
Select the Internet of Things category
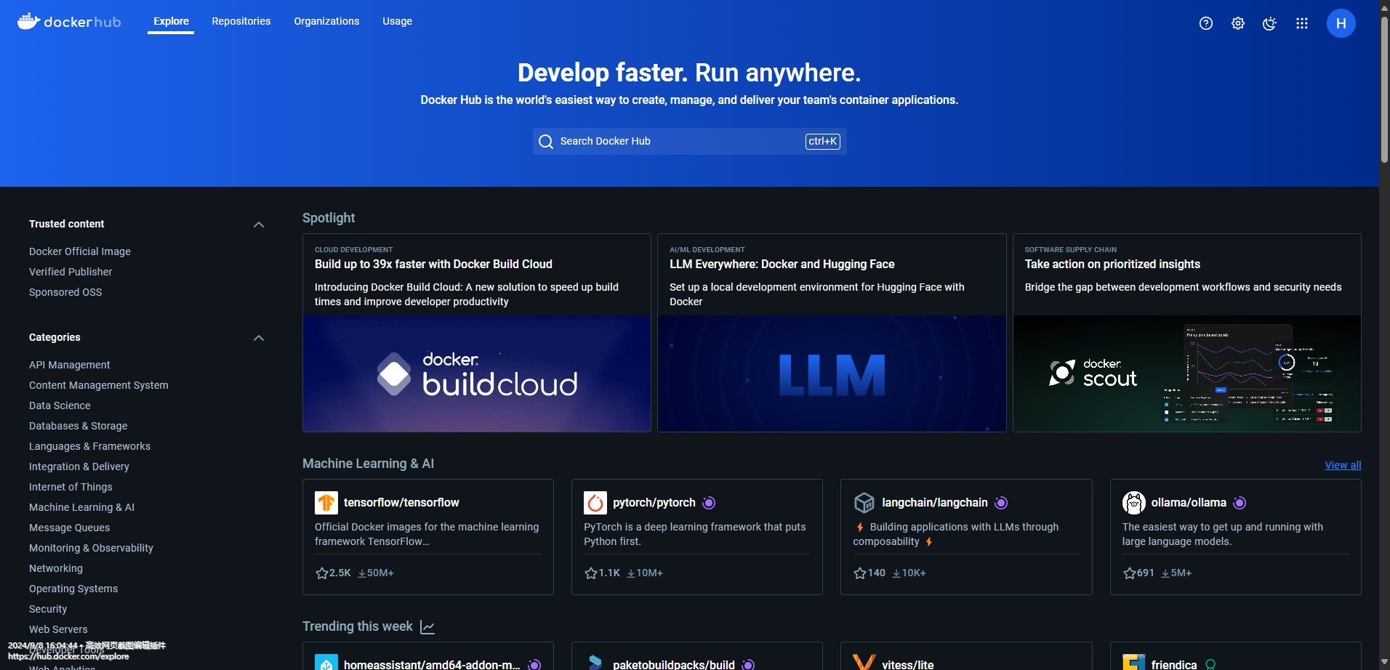click(71, 487)
